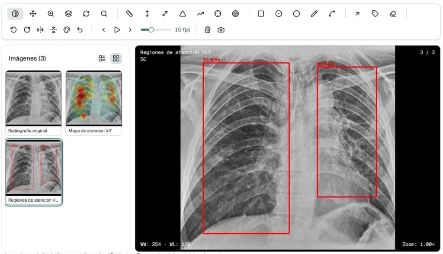Open the Mapa de atención ViT thumbnail

point(94,103)
